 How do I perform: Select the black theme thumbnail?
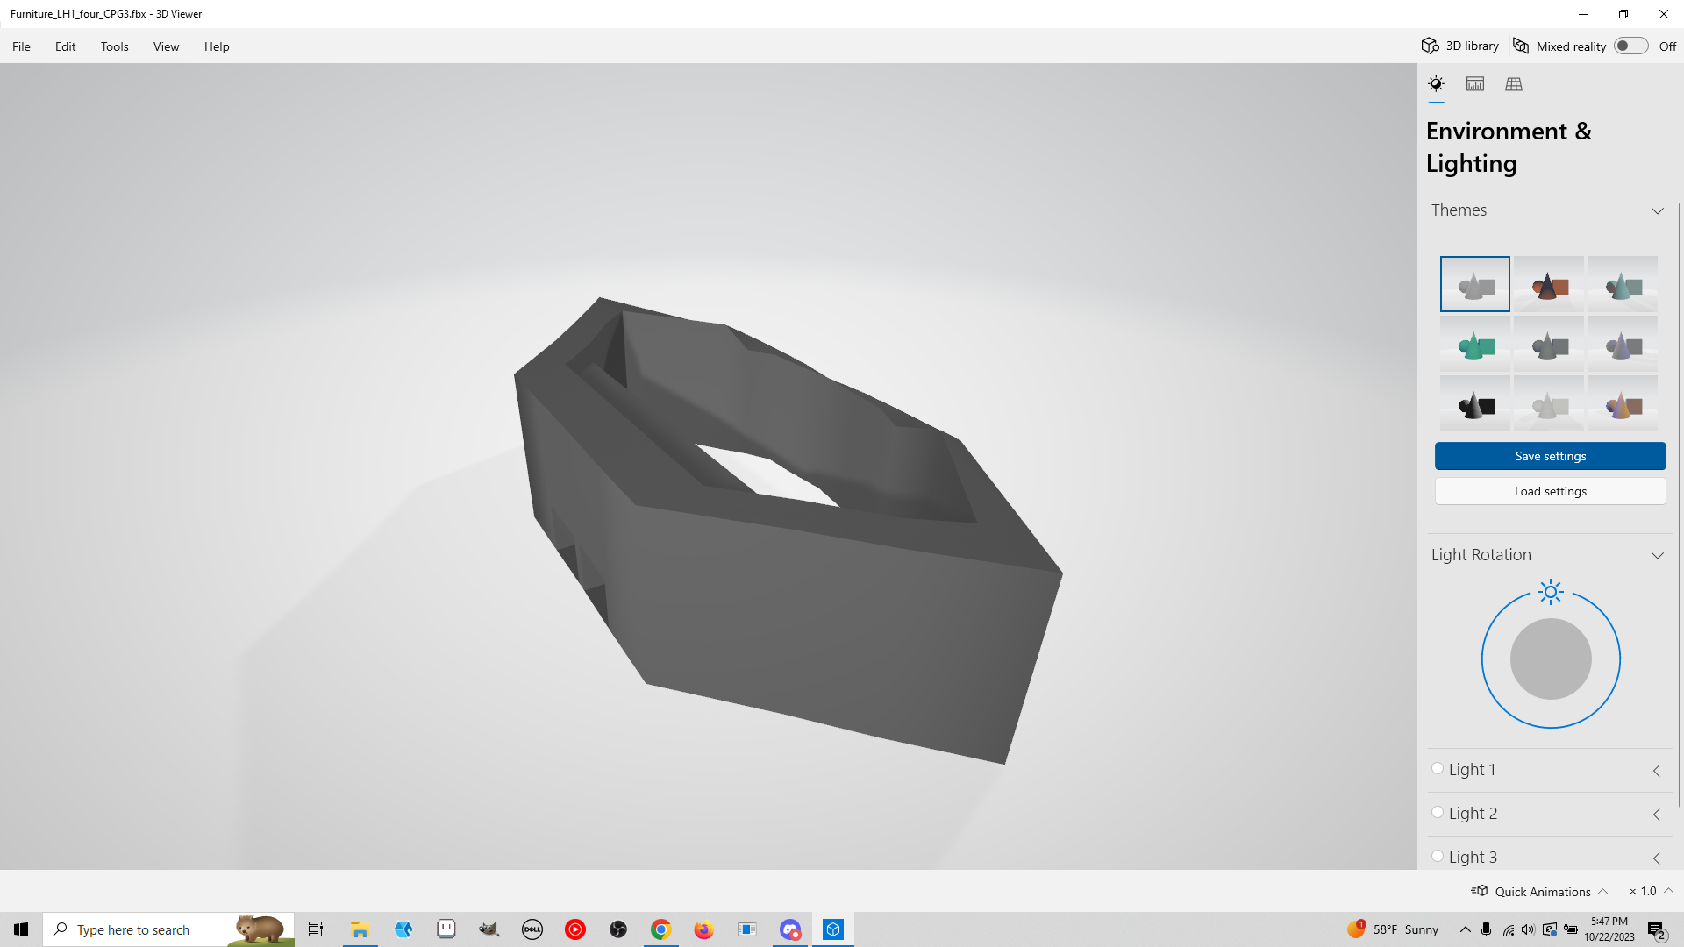pyautogui.click(x=1475, y=403)
